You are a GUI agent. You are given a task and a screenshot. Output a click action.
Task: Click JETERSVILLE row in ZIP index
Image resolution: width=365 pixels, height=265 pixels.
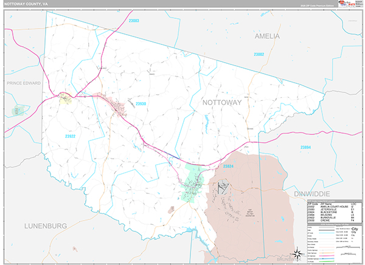(x=331, y=210)
